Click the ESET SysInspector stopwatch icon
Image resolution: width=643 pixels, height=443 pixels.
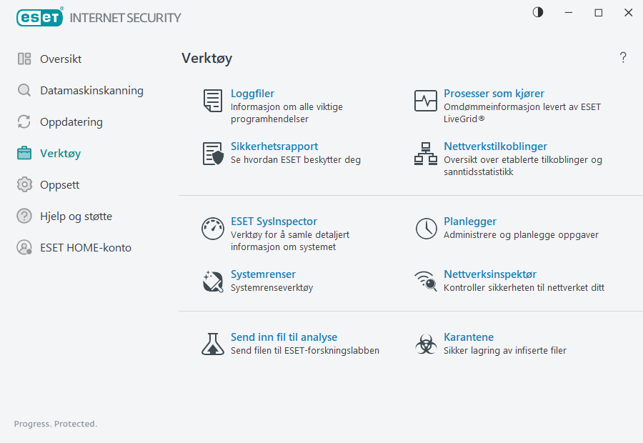click(212, 229)
